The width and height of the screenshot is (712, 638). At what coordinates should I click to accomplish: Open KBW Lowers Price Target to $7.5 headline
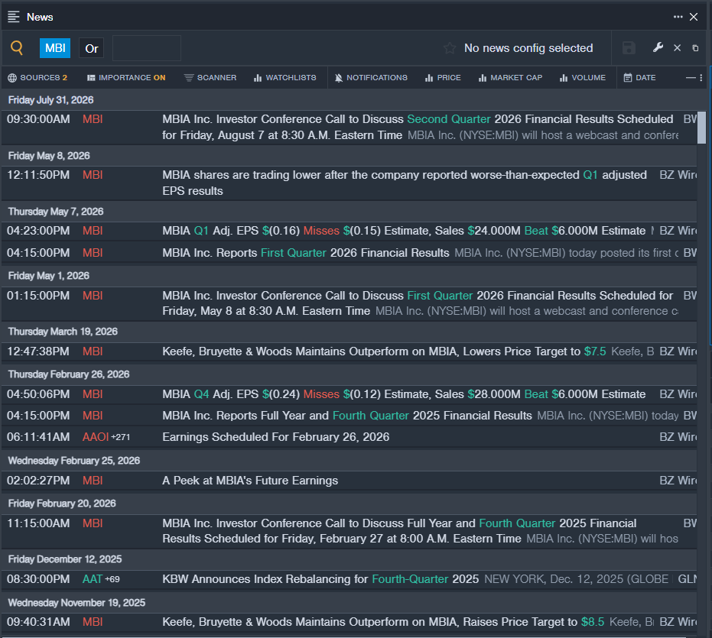(384, 351)
